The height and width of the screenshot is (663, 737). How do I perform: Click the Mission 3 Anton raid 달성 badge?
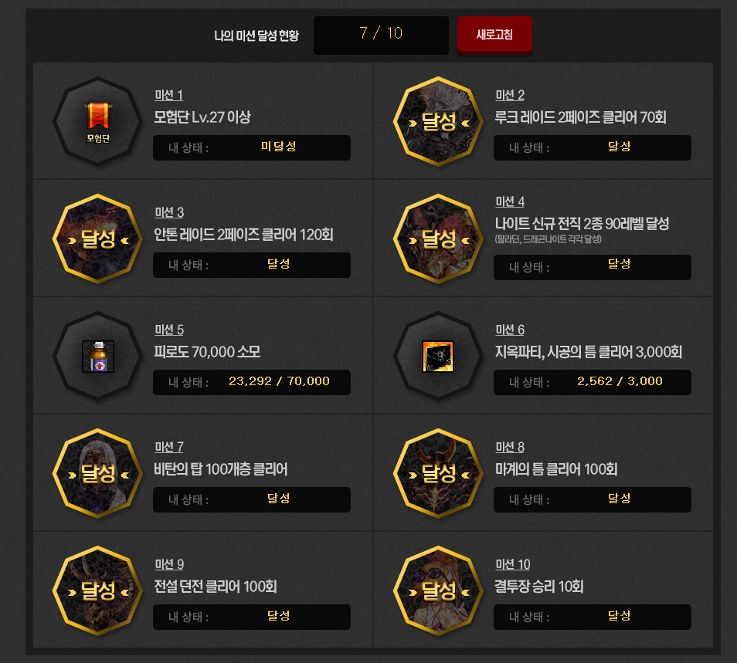click(98, 239)
